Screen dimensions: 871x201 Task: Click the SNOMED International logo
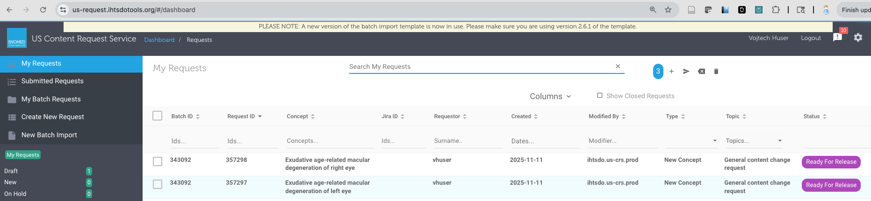point(17,38)
